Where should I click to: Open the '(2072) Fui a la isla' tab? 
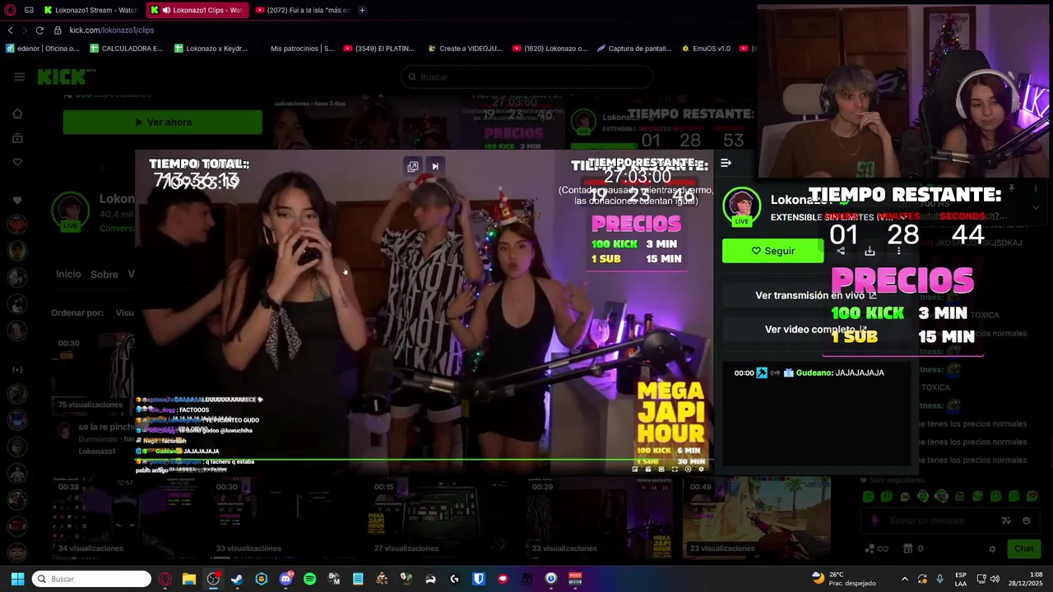click(x=301, y=10)
